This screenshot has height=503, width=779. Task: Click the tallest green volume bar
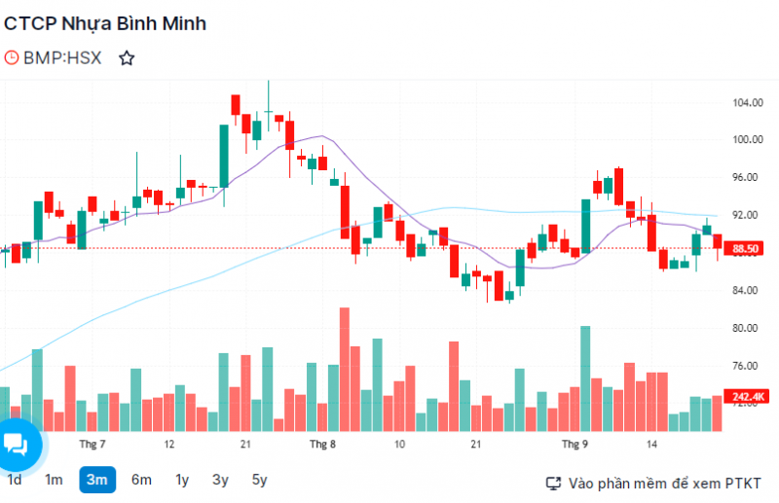pyautogui.click(x=585, y=378)
